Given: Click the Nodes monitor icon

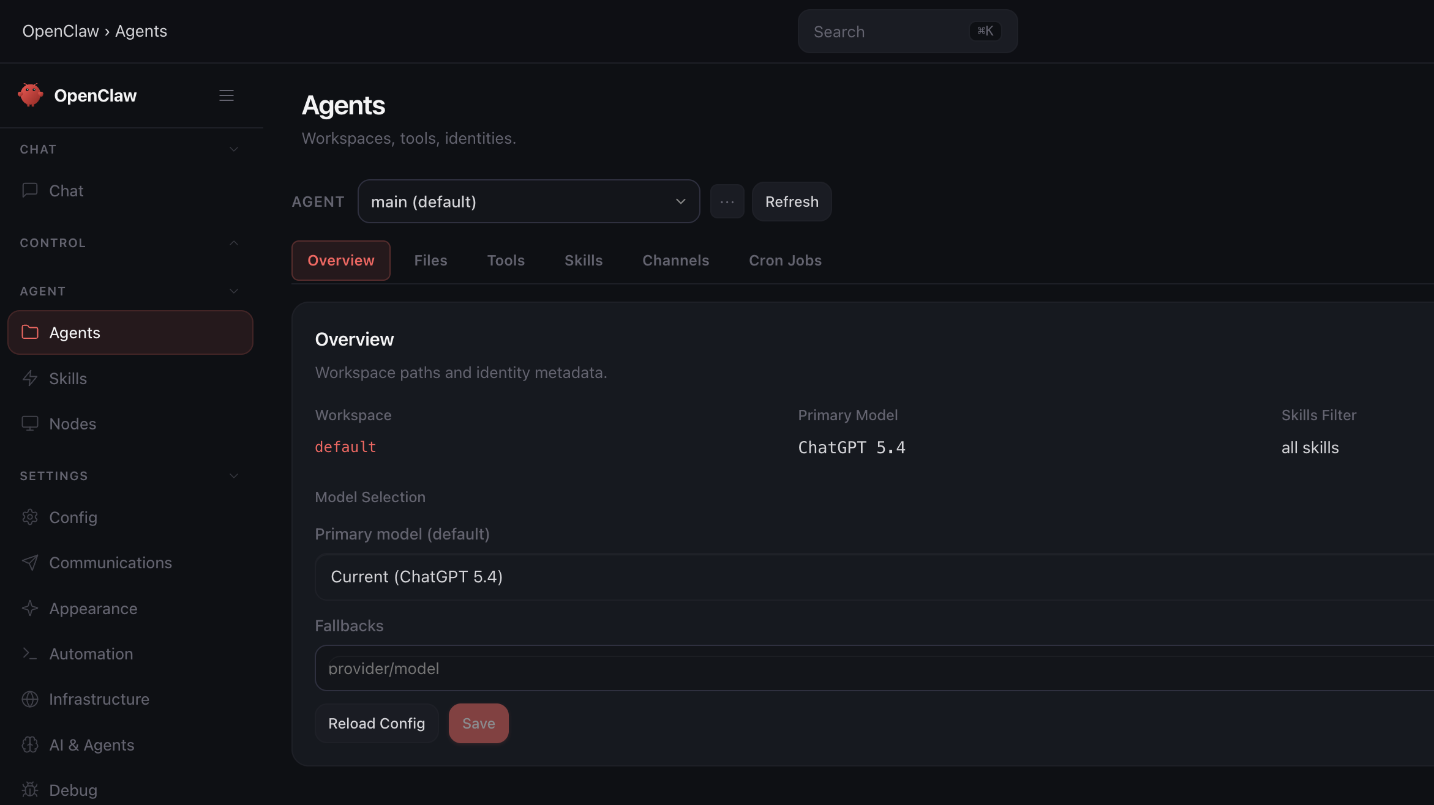Looking at the screenshot, I should 30,423.
